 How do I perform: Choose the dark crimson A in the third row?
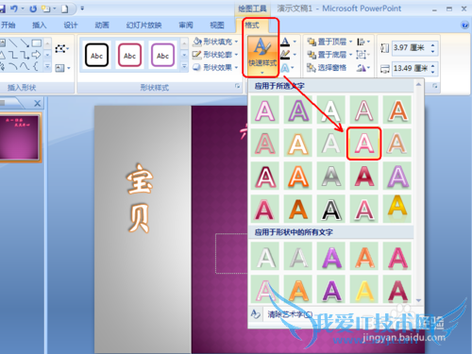coord(364,176)
